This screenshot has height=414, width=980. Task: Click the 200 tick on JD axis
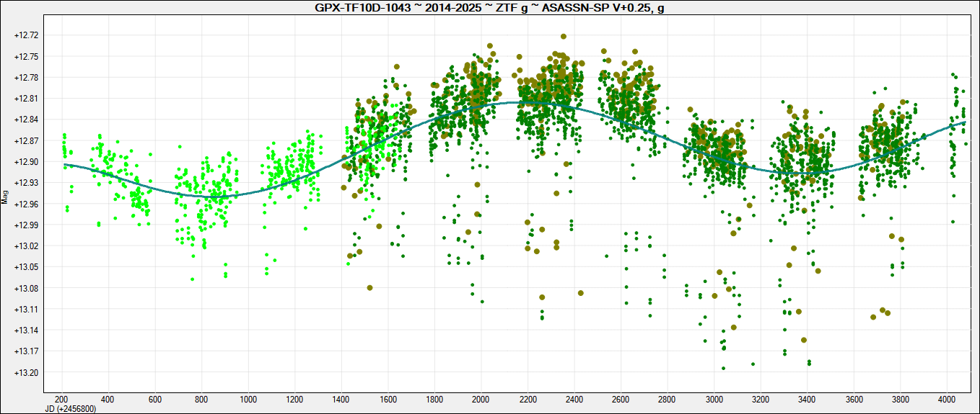(61, 399)
